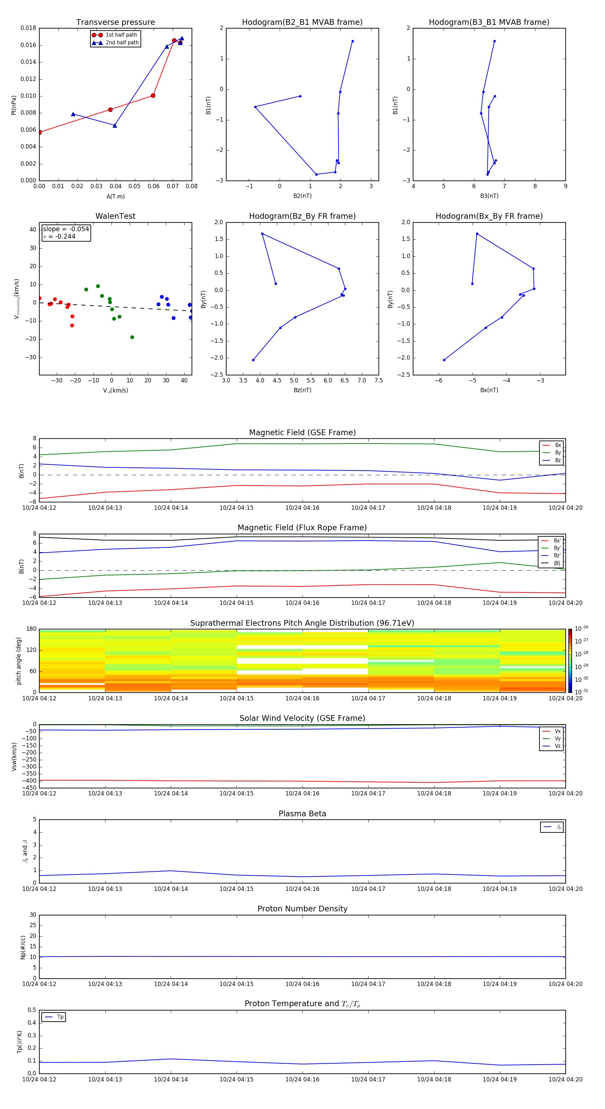Viewport: 605px width, 1109px height.
Task: Click the Hodogram(Bz_By FR frame) title
Action: (302, 216)
